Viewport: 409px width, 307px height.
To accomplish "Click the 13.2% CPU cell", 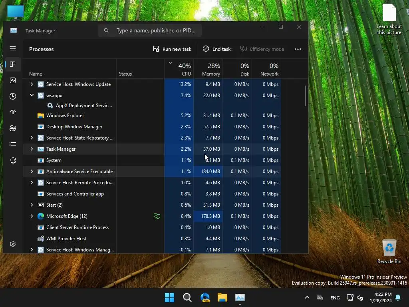I will click(x=179, y=84).
